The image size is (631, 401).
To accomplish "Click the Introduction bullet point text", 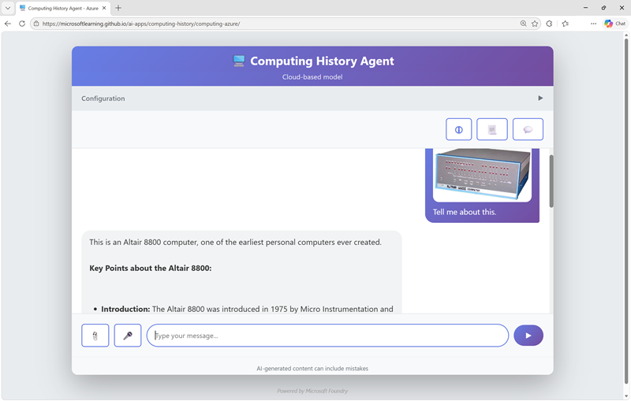I will tap(247, 309).
